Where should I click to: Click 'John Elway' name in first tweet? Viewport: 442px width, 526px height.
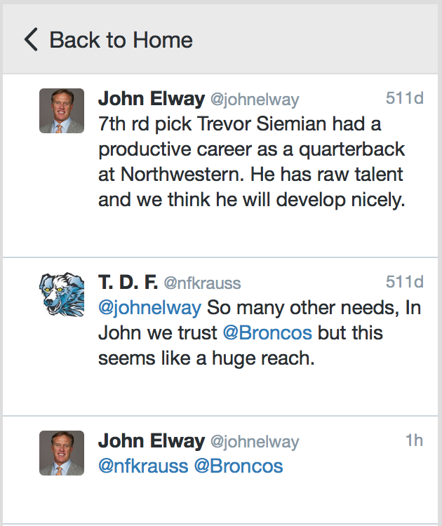(152, 99)
